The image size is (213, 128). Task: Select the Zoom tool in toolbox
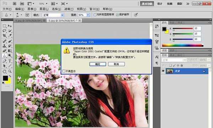(10, 71)
